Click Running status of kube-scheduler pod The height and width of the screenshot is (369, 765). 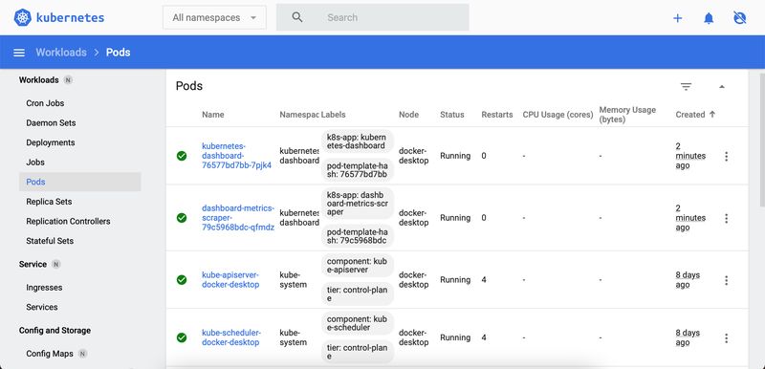(455, 337)
